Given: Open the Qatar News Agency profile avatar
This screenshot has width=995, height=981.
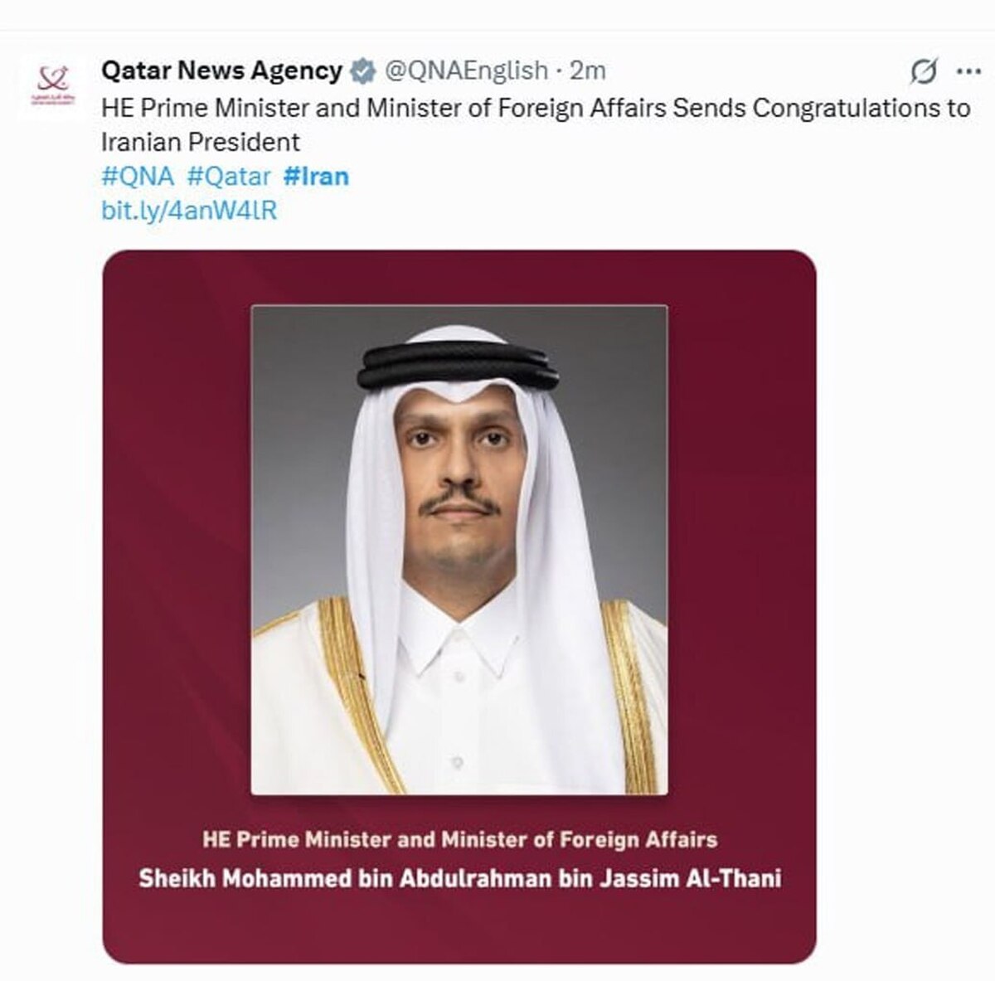Looking at the screenshot, I should [51, 86].
